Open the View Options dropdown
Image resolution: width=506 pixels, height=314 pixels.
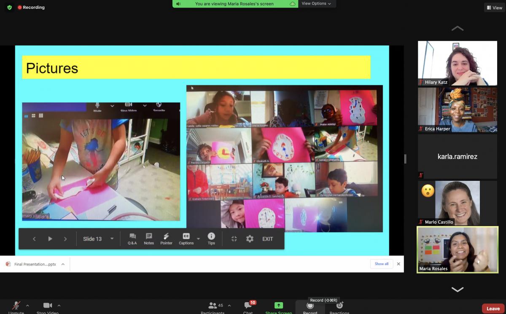317,3
